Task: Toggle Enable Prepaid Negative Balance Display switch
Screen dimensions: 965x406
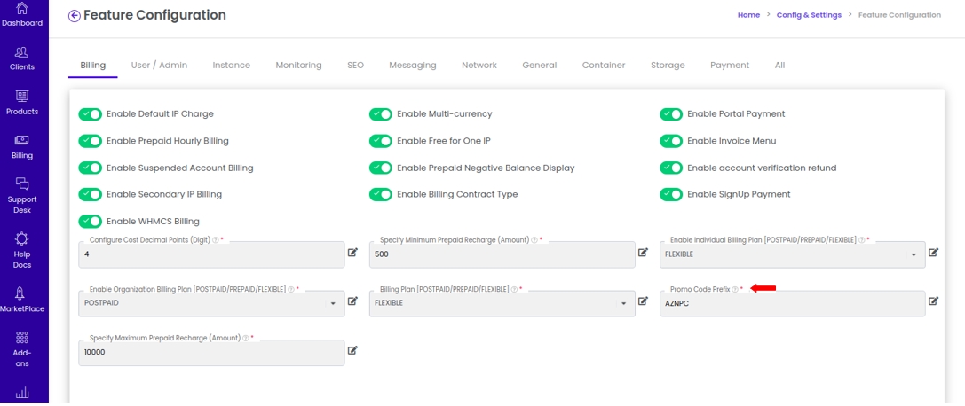Action: (380, 168)
